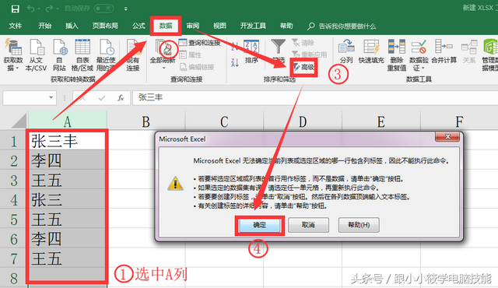The image size is (498, 288).
Task: Select row 1 header
Action: [x=14, y=141]
